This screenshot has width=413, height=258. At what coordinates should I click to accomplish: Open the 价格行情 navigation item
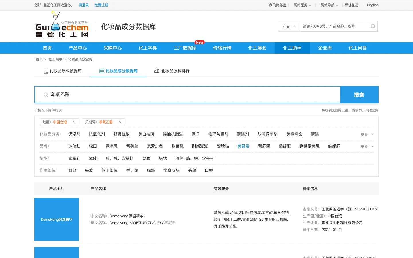coord(222,48)
